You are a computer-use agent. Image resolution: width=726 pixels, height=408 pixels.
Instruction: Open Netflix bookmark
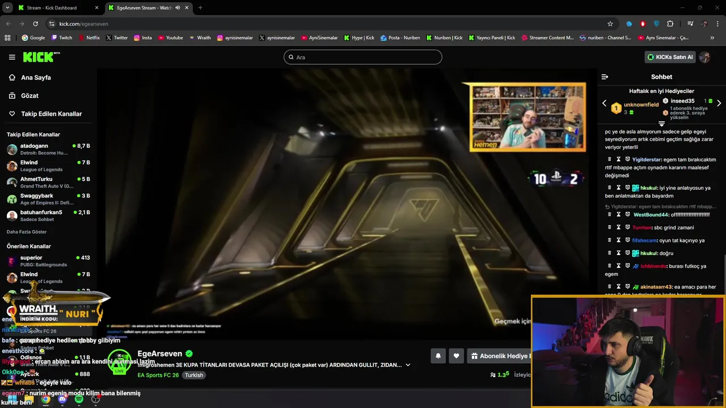click(89, 38)
